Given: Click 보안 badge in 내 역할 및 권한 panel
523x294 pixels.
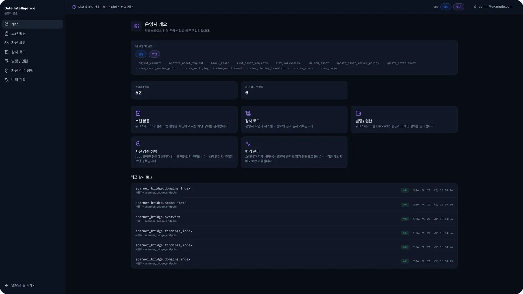Looking at the screenshot, I should (x=154, y=54).
